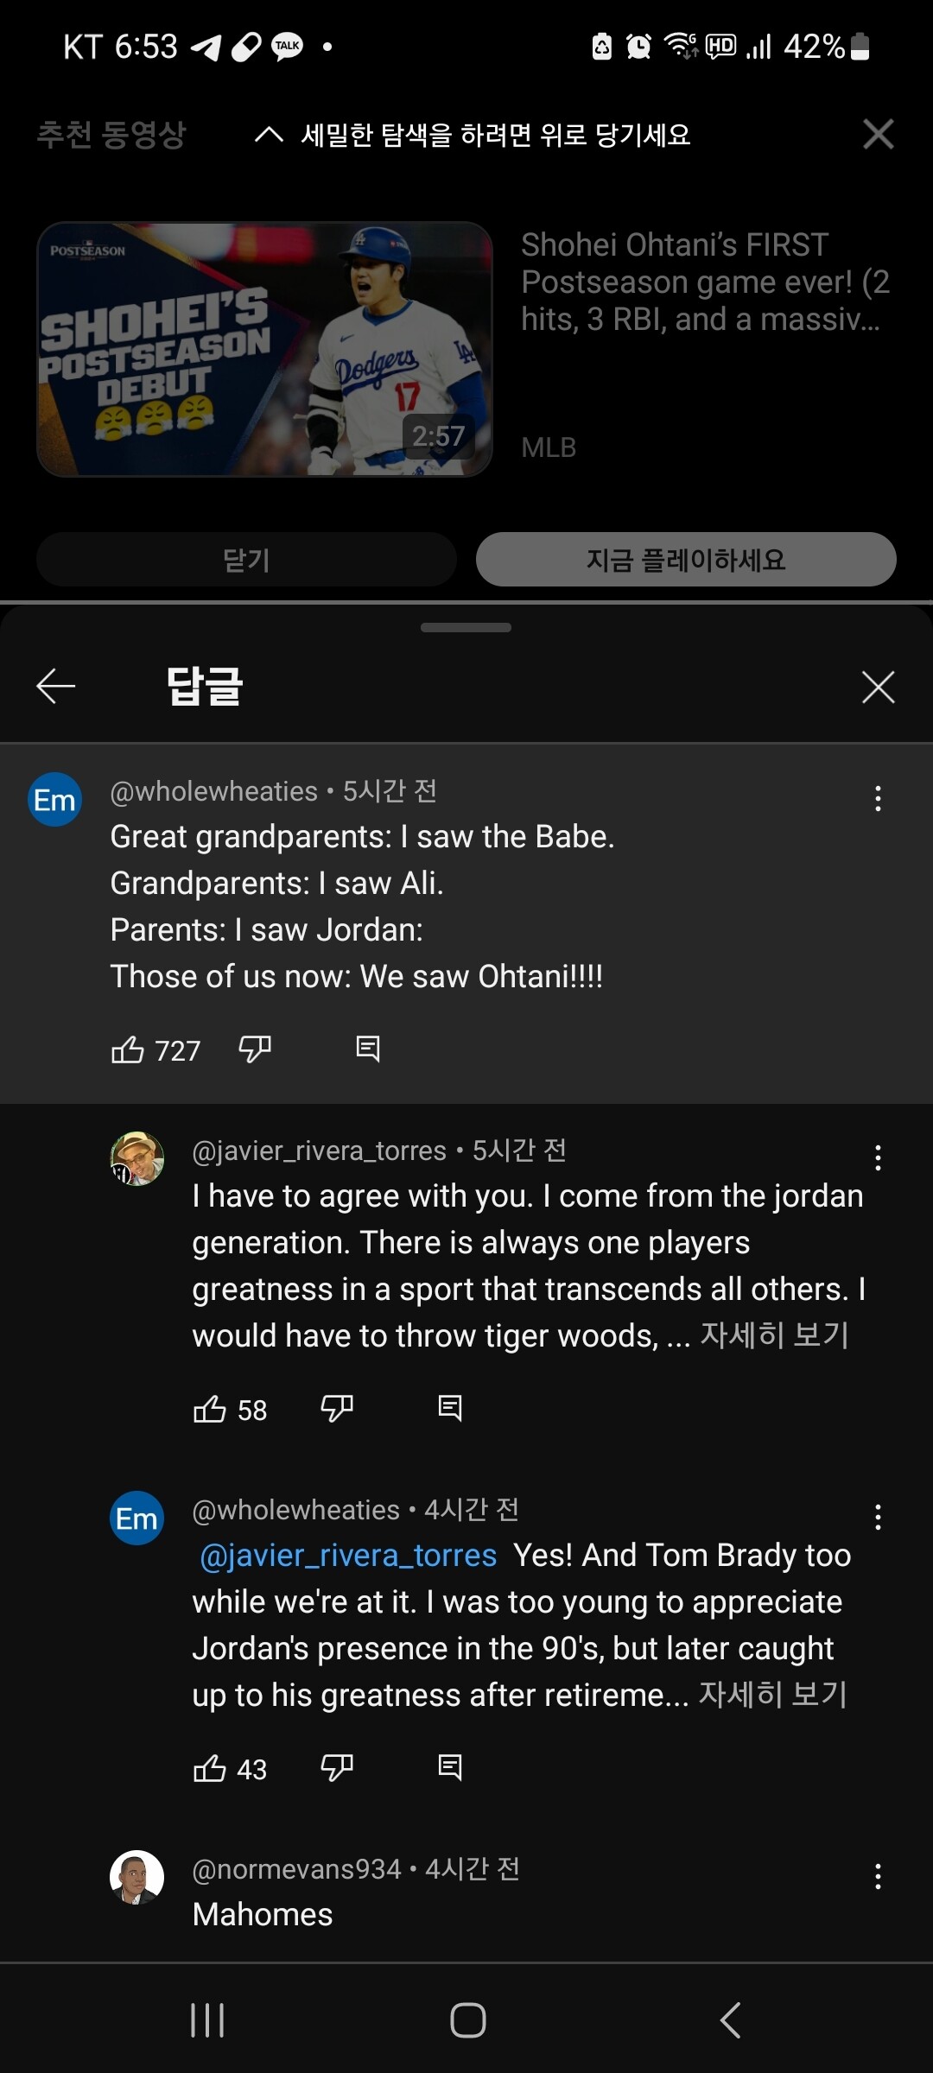This screenshot has width=933, height=2073.
Task: Open the @javier_rivera_torres mention link
Action: tap(348, 1555)
